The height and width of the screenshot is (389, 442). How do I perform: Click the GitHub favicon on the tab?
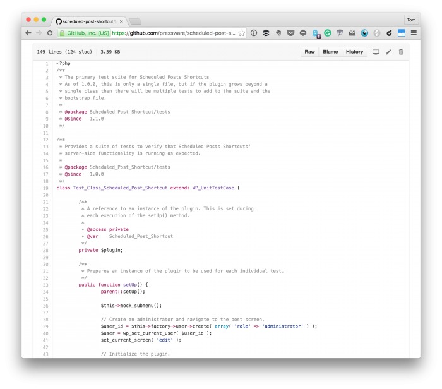pos(58,21)
